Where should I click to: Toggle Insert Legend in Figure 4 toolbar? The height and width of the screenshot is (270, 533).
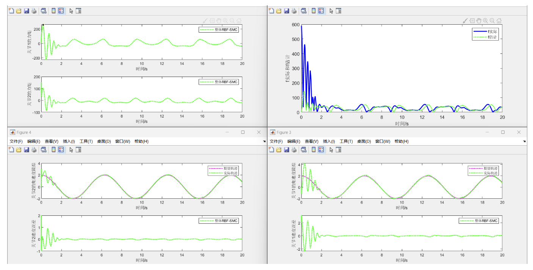point(61,150)
